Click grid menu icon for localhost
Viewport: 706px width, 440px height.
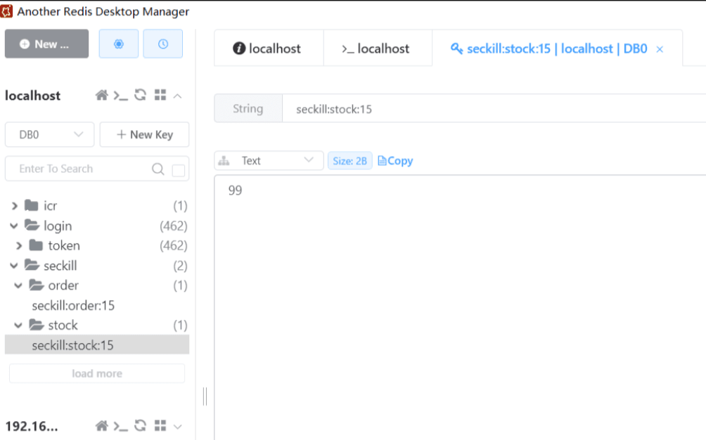[x=160, y=95]
